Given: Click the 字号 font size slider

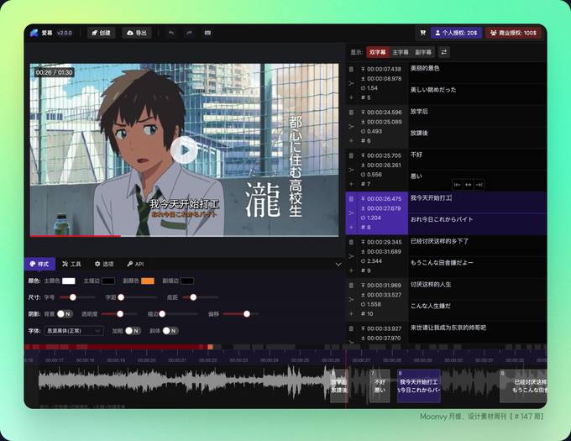Looking at the screenshot, I should (77, 297).
